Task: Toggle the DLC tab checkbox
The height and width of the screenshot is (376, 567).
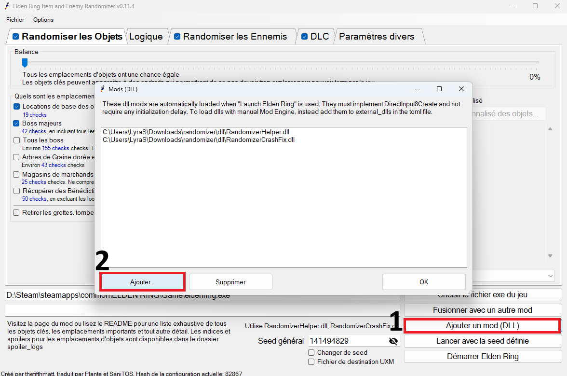Action: (x=305, y=37)
